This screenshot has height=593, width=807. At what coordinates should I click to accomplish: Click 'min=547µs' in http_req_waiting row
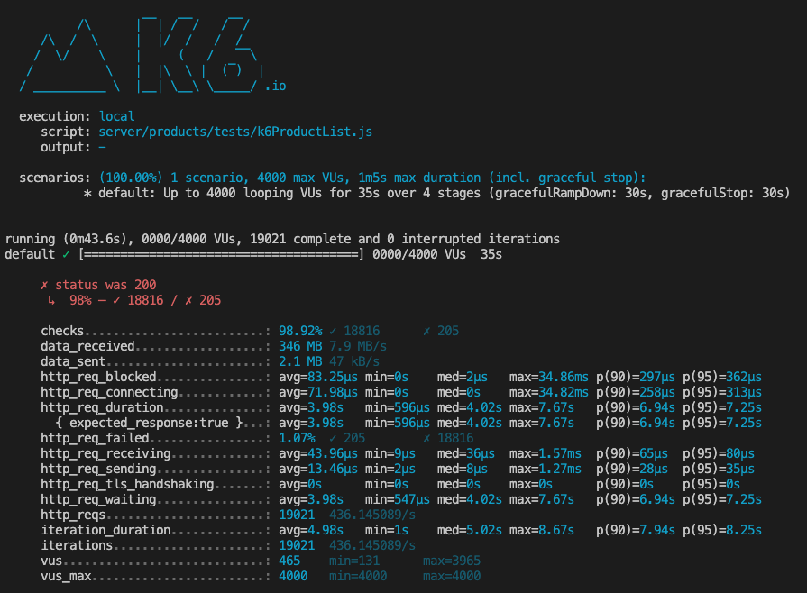398,500
